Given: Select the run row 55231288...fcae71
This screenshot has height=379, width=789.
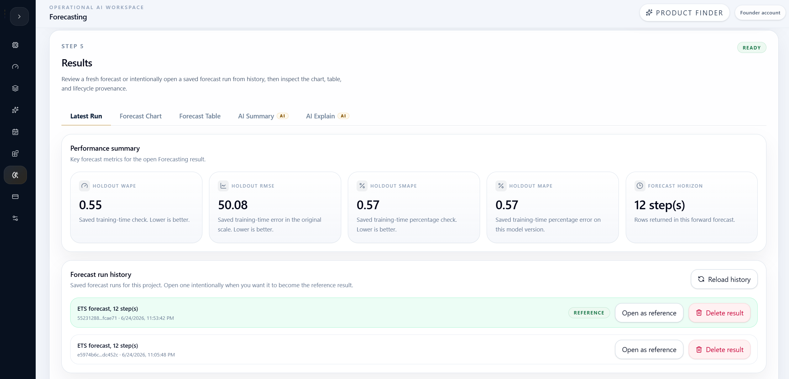Looking at the screenshot, I should 414,313.
